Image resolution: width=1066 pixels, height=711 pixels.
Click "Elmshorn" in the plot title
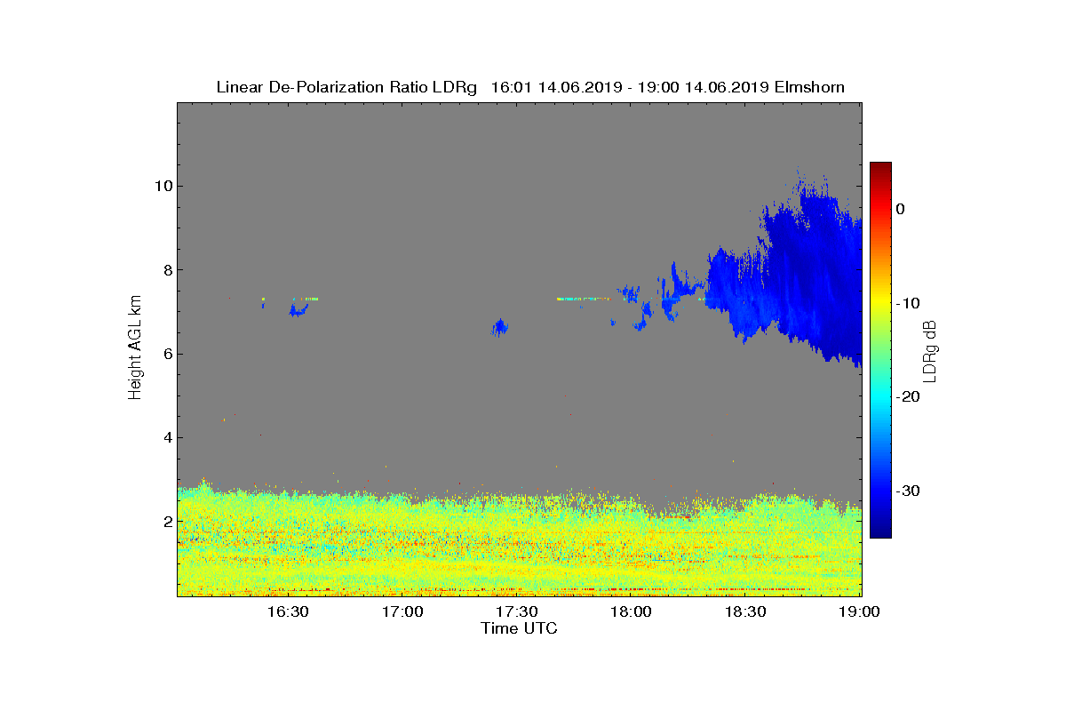(x=809, y=87)
